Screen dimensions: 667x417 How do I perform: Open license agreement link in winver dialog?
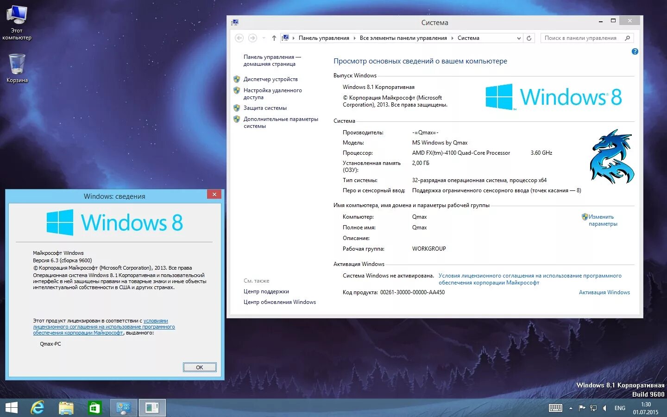[104, 327]
